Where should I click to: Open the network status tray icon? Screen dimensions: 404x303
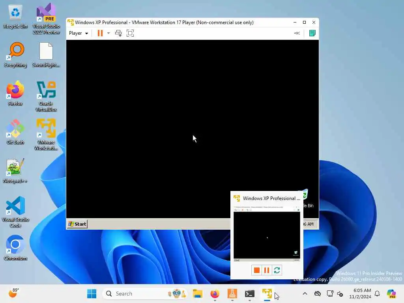tap(330, 294)
